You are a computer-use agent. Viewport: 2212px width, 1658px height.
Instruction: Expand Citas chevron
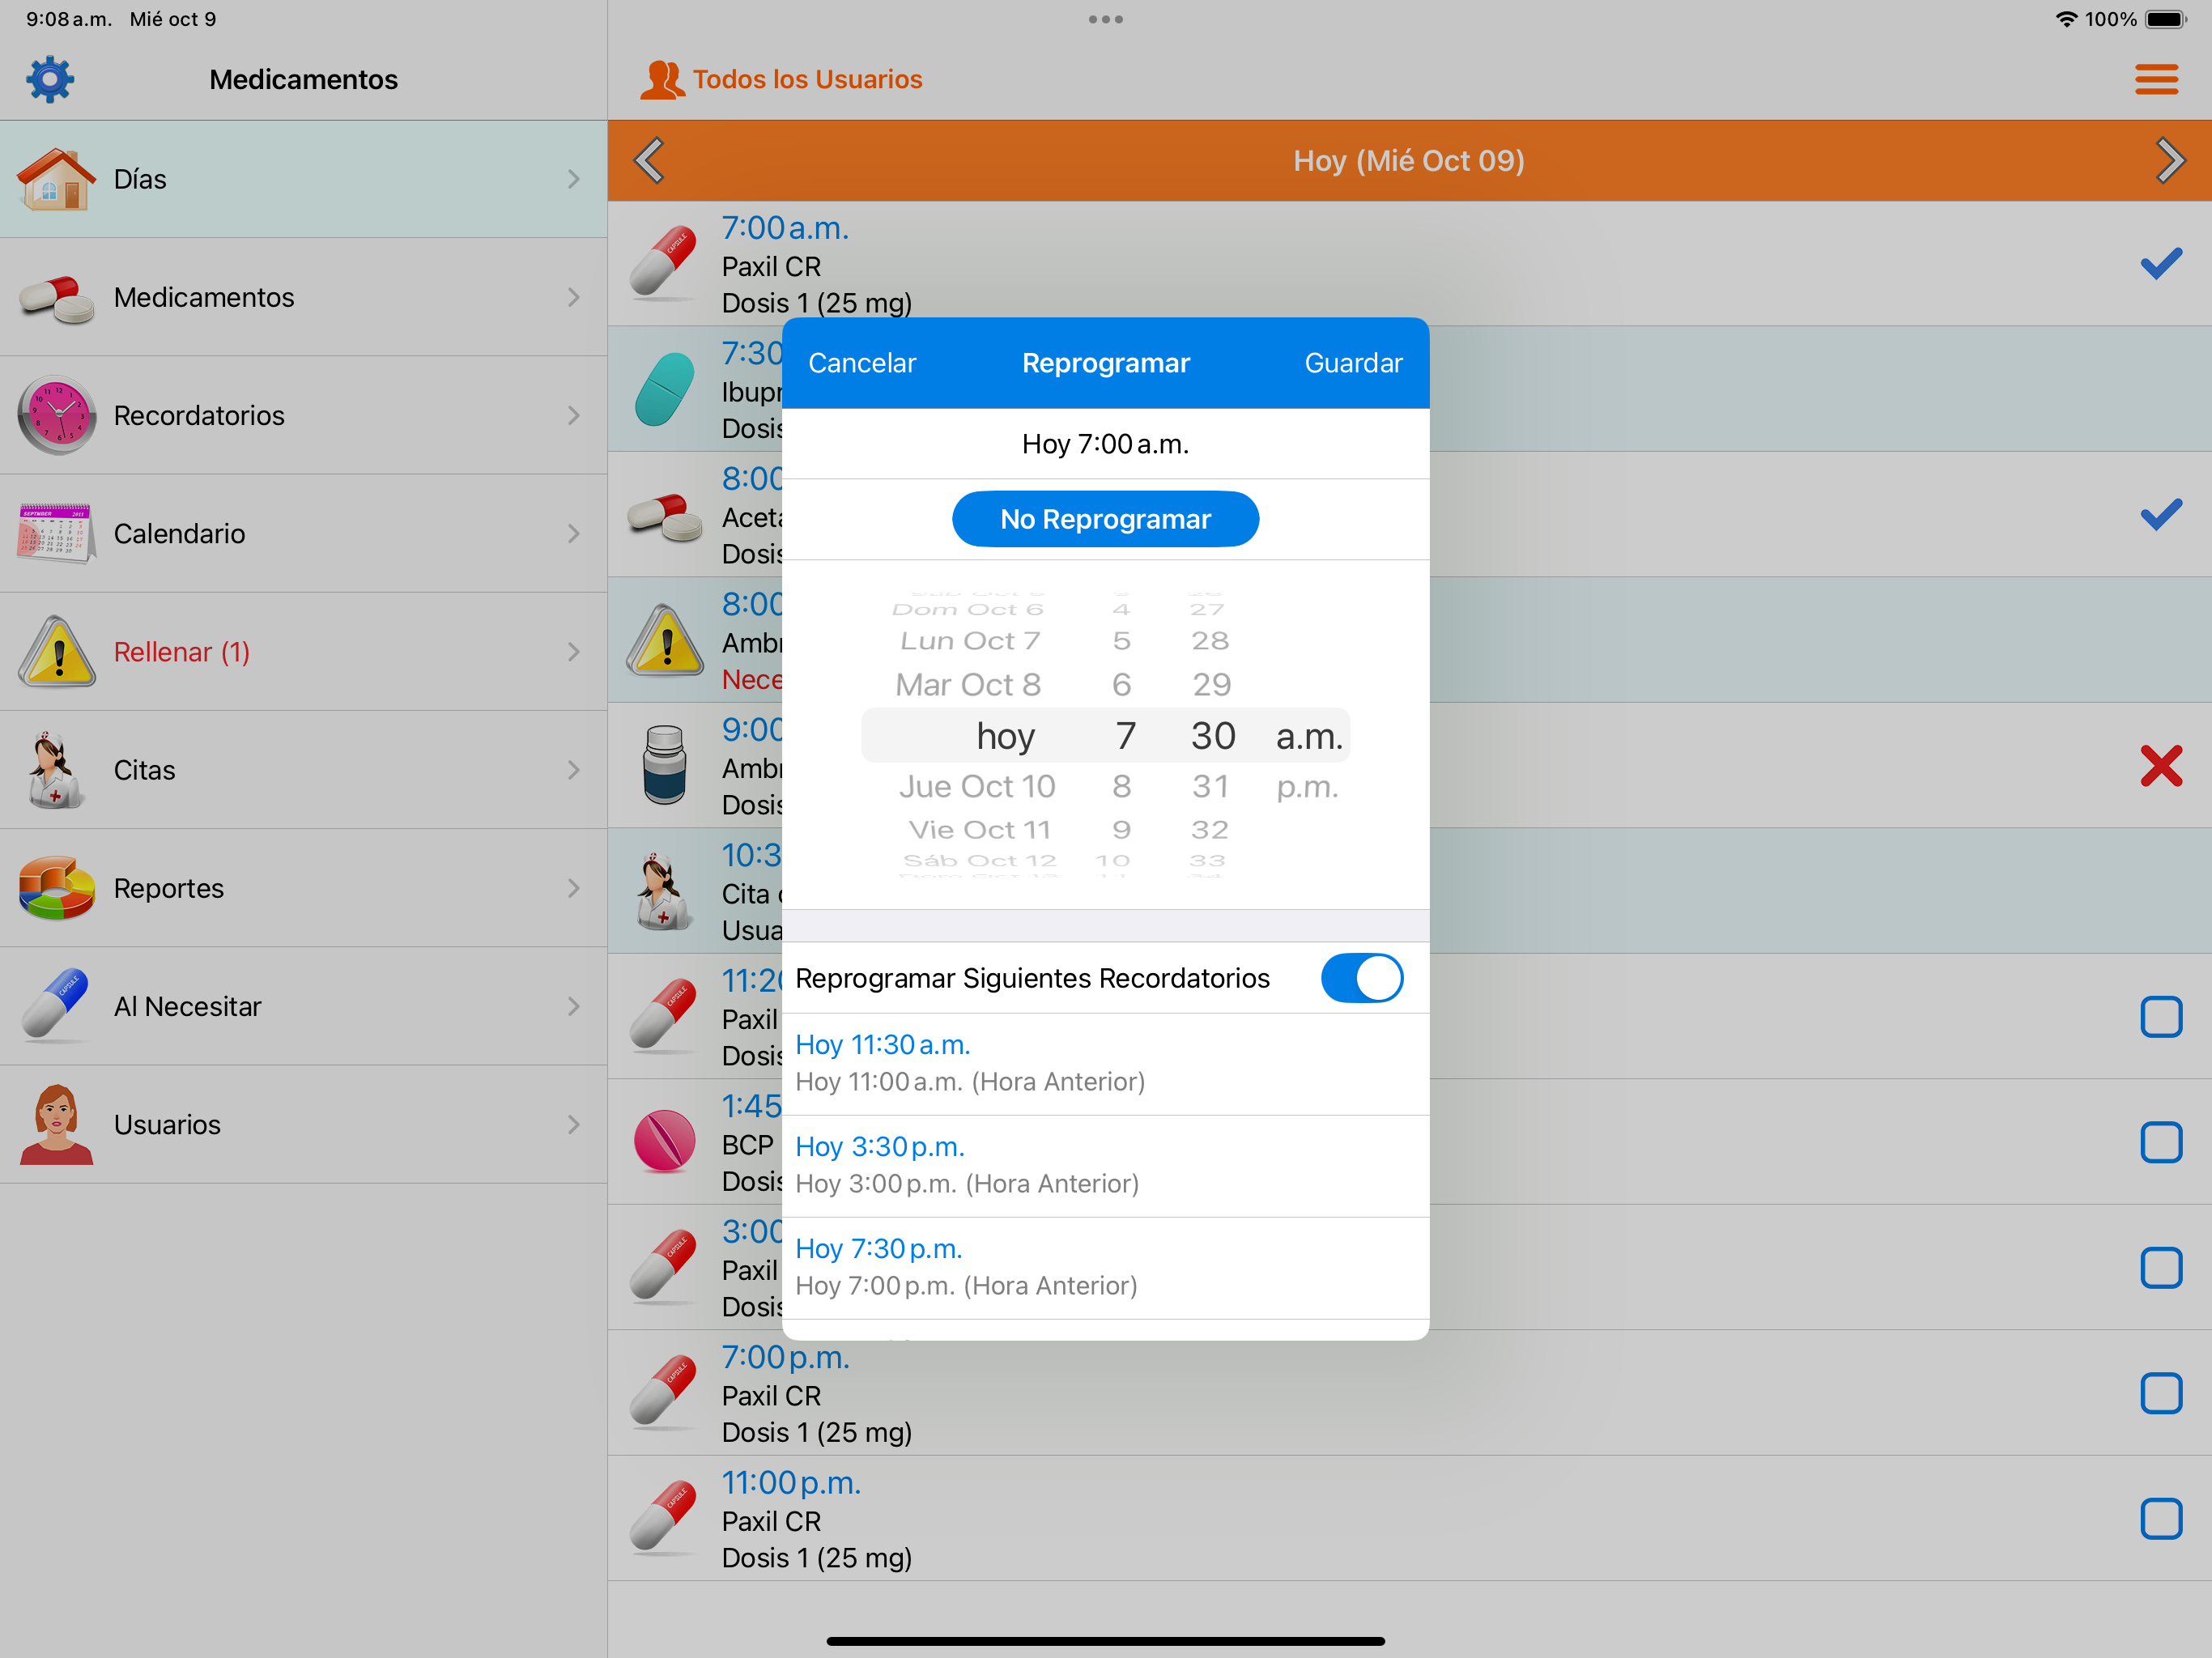[574, 770]
